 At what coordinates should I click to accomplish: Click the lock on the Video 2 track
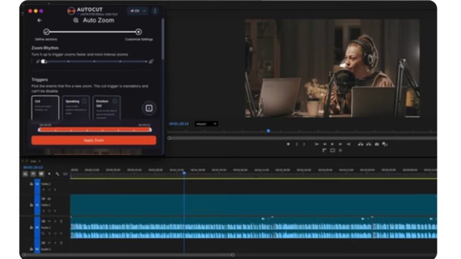[x=31, y=184]
